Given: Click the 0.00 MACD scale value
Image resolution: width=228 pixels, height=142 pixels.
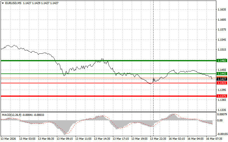Looking at the screenshot, I should [220, 120].
